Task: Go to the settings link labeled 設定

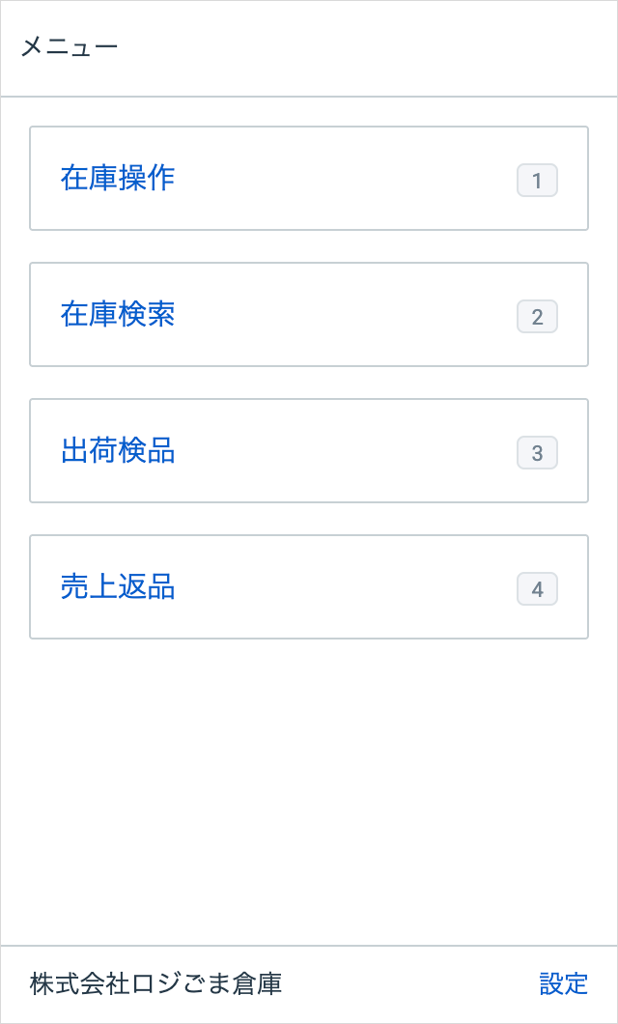Action: point(564,984)
